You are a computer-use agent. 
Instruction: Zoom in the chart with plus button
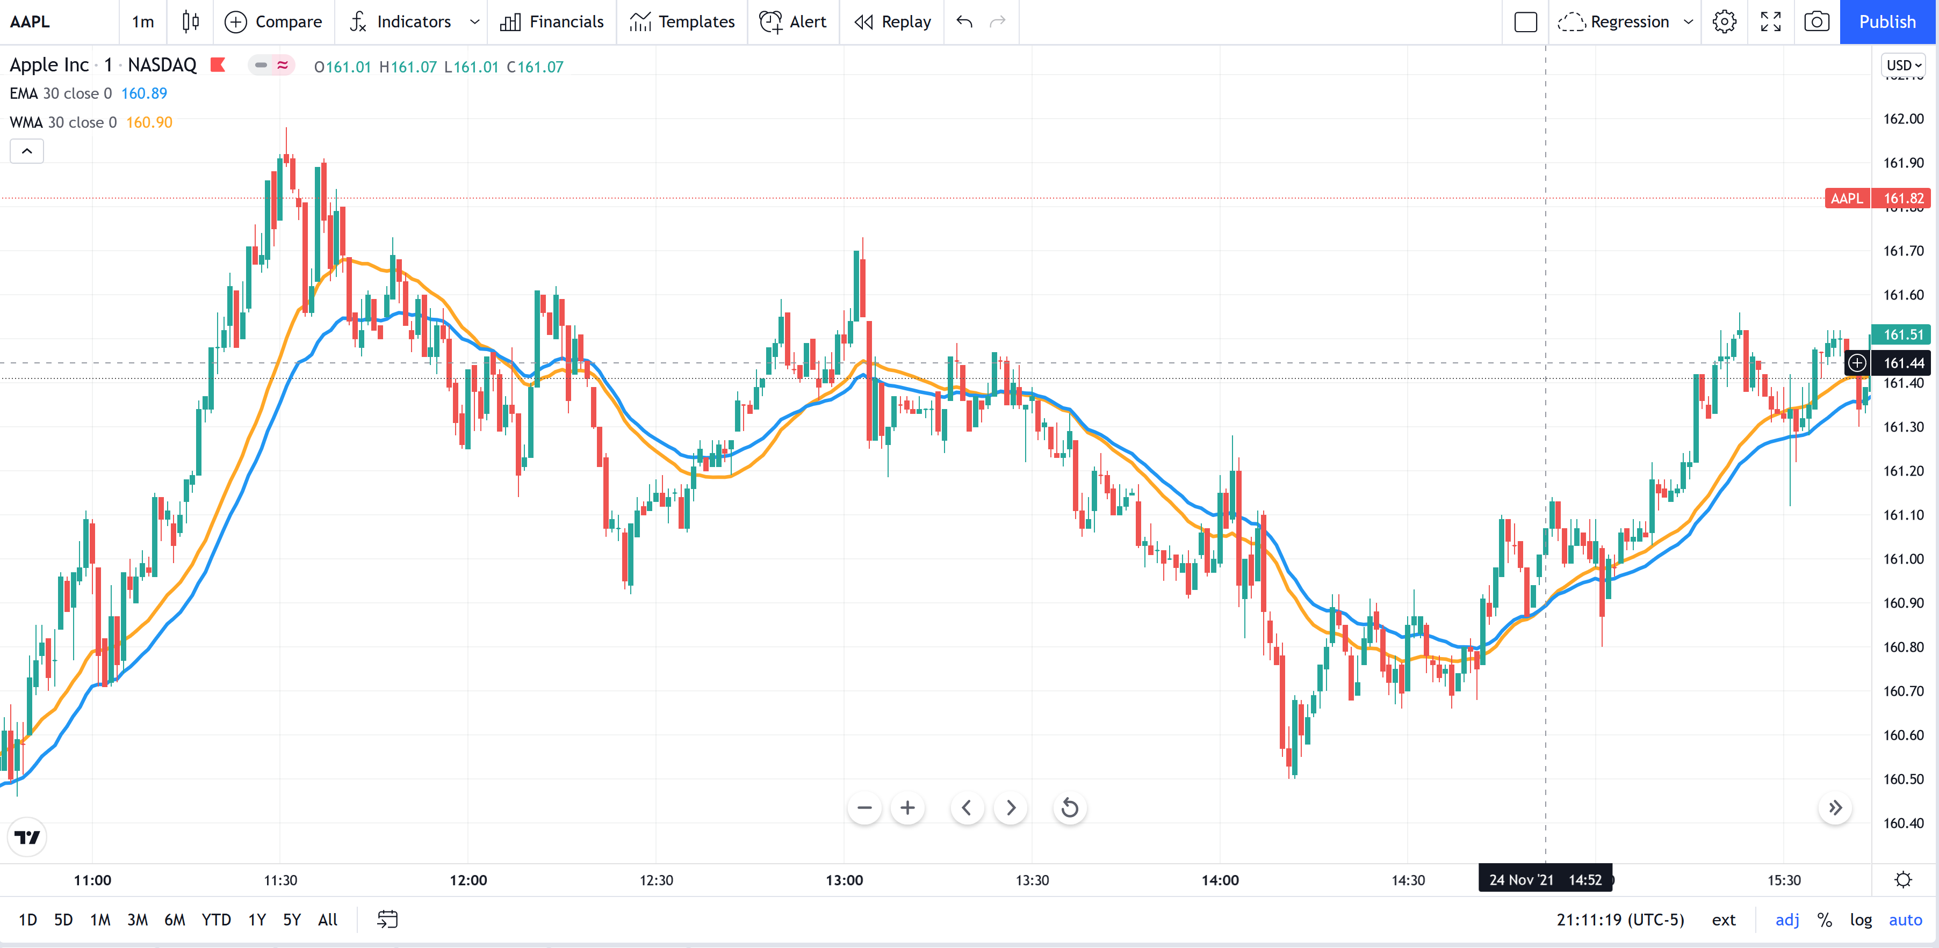[x=908, y=808]
